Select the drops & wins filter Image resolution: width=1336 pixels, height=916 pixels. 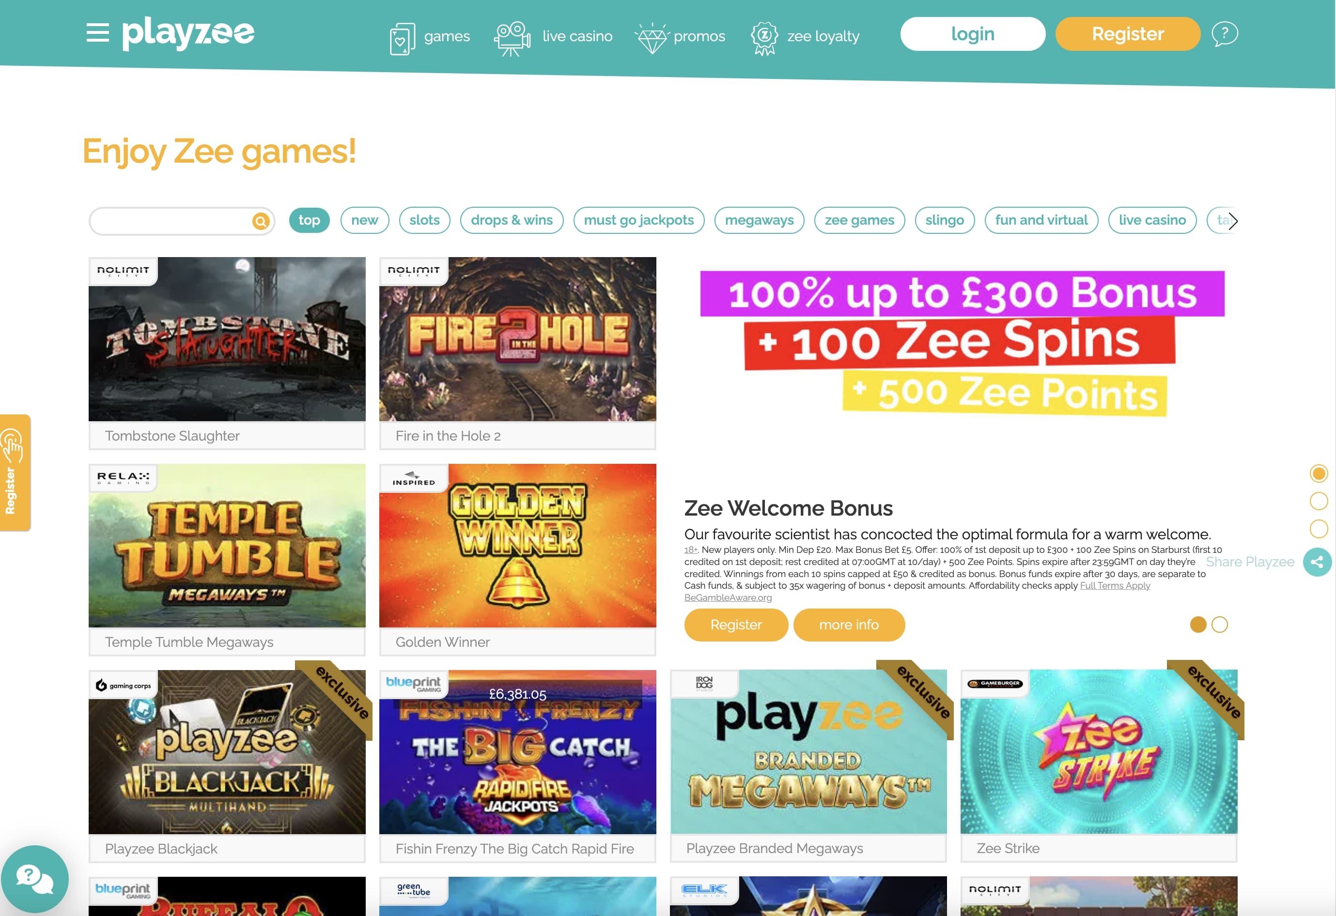click(x=512, y=220)
